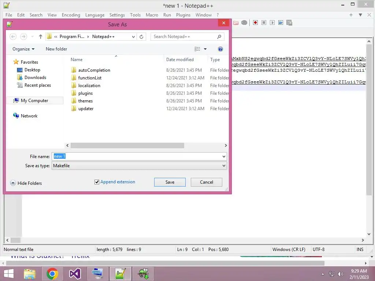Viewport: 375px width, 281px height.
Task: Click the search magnifier icon
Action: pos(219,37)
